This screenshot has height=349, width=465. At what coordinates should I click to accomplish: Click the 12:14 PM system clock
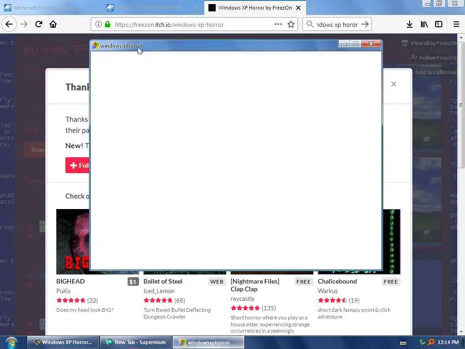[x=448, y=343]
